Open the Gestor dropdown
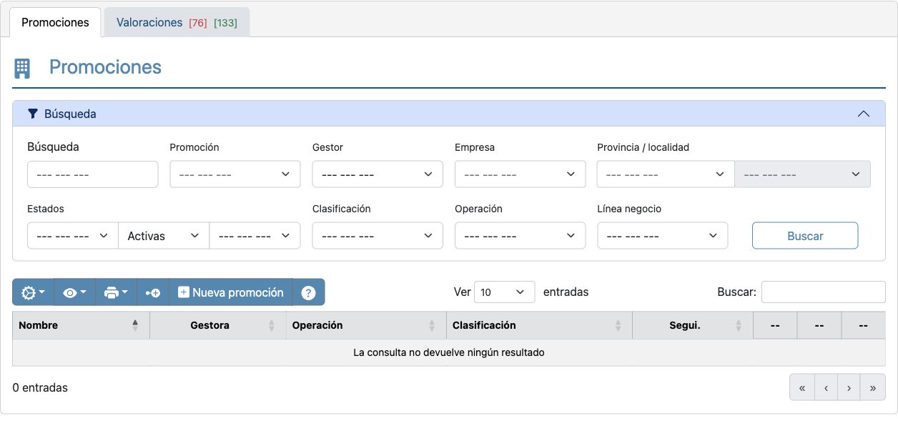 (x=378, y=174)
